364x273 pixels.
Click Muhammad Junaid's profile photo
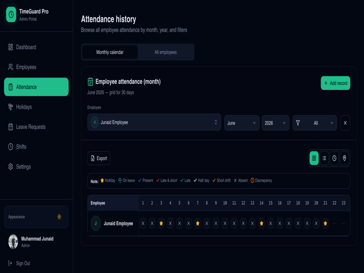pyautogui.click(x=13, y=242)
